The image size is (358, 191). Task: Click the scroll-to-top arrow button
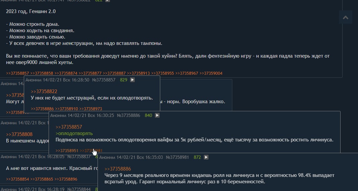tap(346, 17)
